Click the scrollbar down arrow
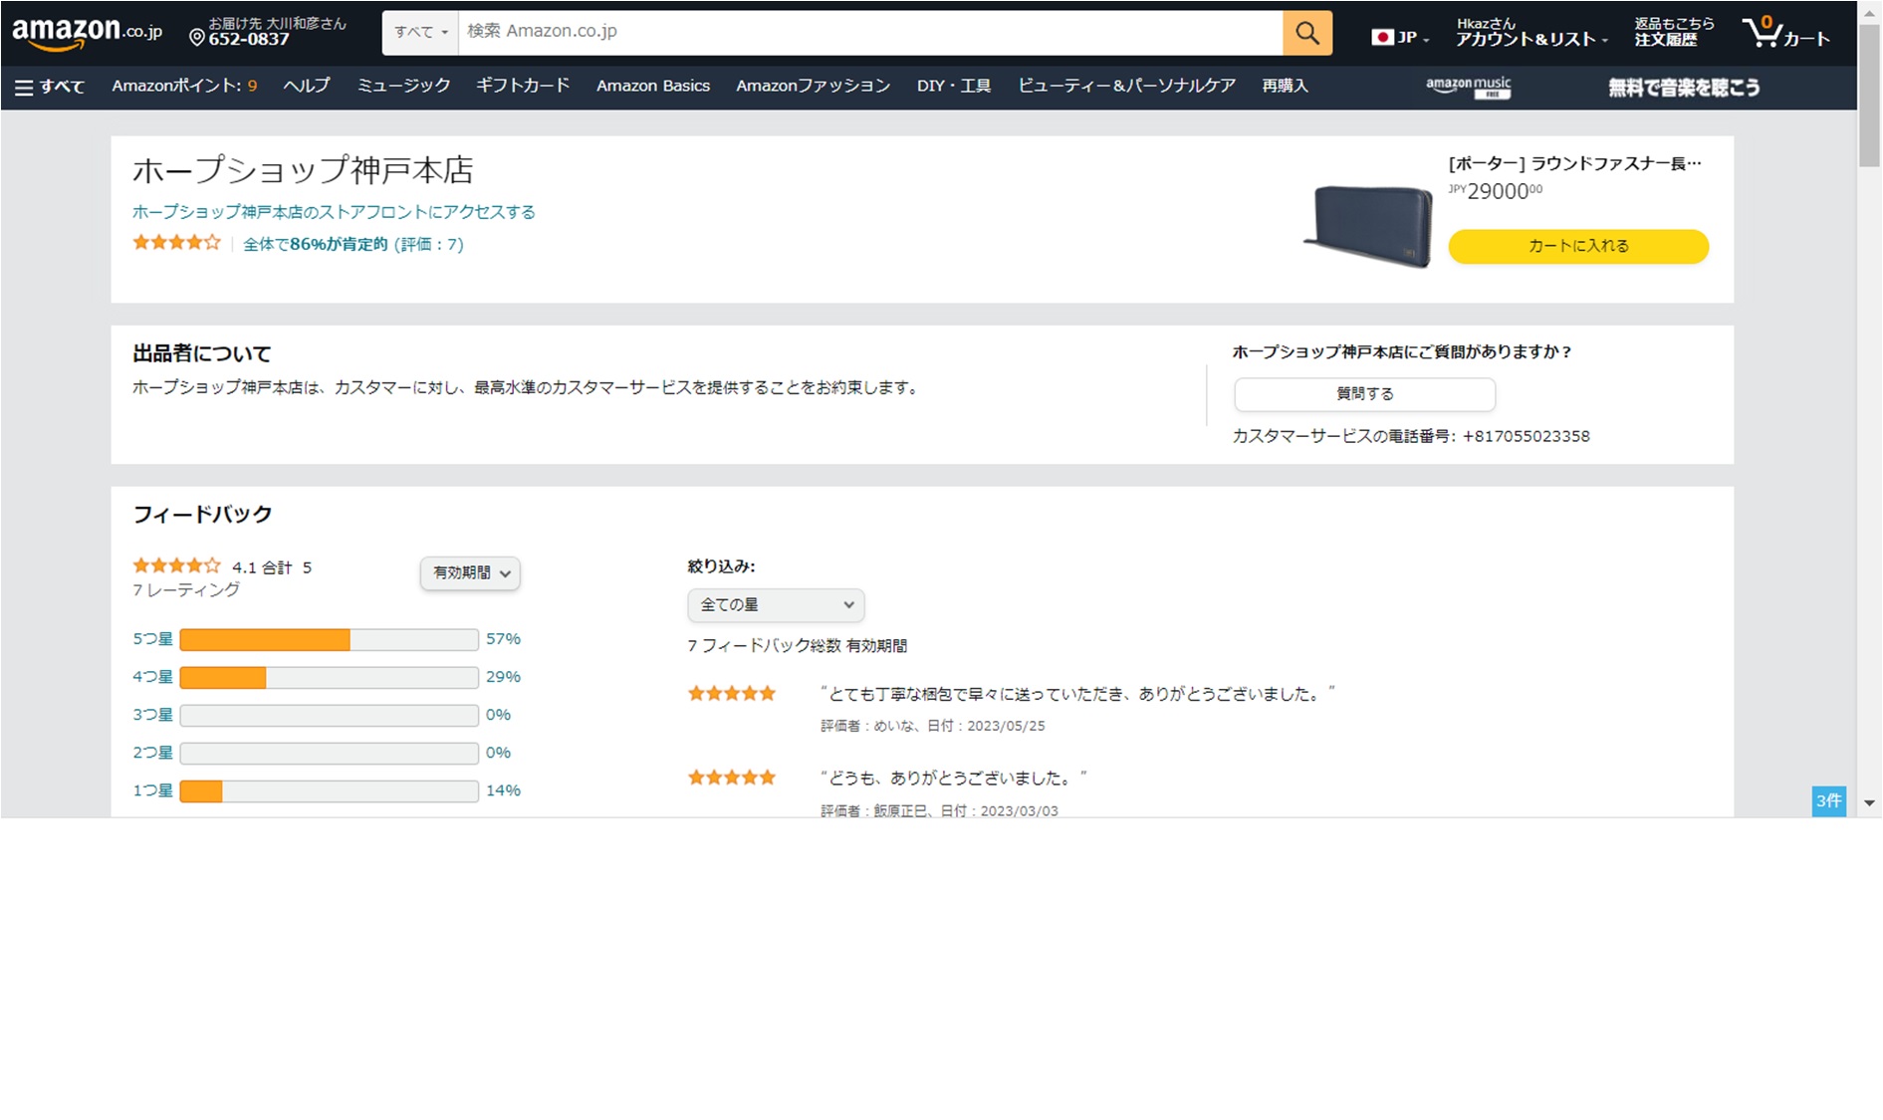The width and height of the screenshot is (1883, 1120). [1869, 802]
